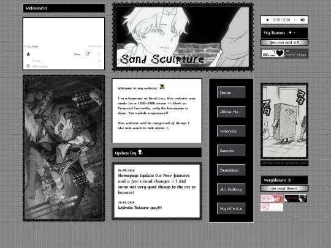Screen dimensions: 331x248
Task: Toggle the chatbox circular refresh icon
Action: 99,54
